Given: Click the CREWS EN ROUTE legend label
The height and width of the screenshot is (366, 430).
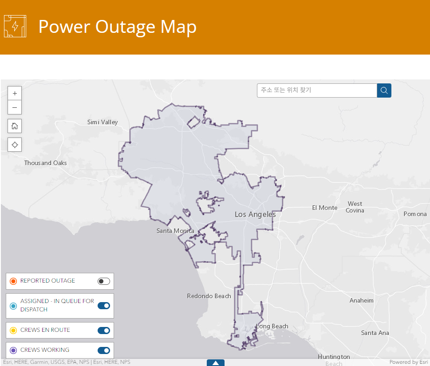Looking at the screenshot, I should coord(45,330).
